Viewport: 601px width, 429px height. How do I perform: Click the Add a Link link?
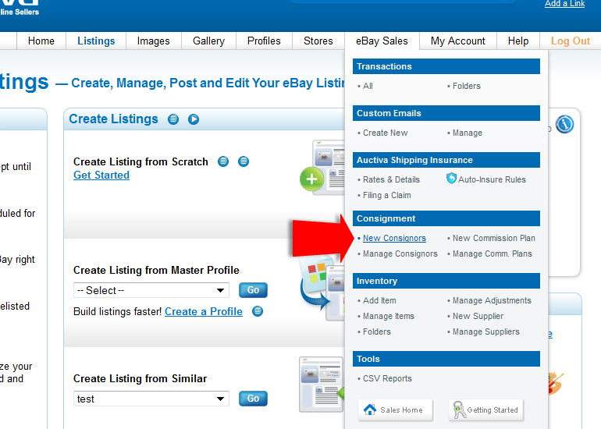pos(564,4)
